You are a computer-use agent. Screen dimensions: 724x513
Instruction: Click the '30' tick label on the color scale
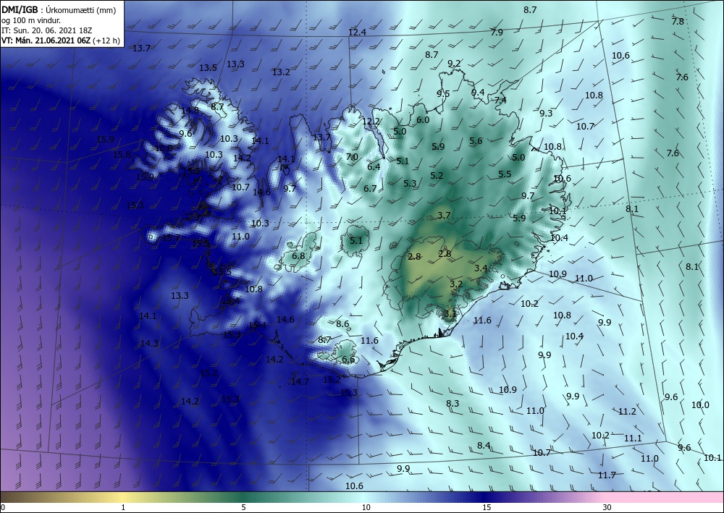point(607,508)
